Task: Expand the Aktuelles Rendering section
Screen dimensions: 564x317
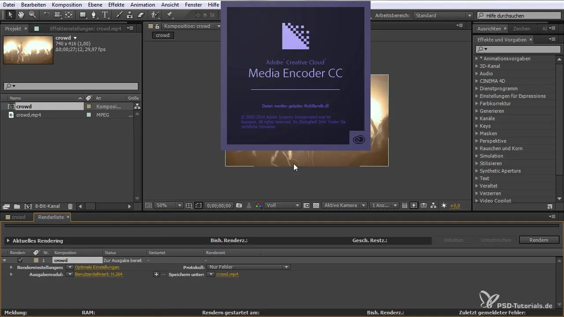Action: 8,241
